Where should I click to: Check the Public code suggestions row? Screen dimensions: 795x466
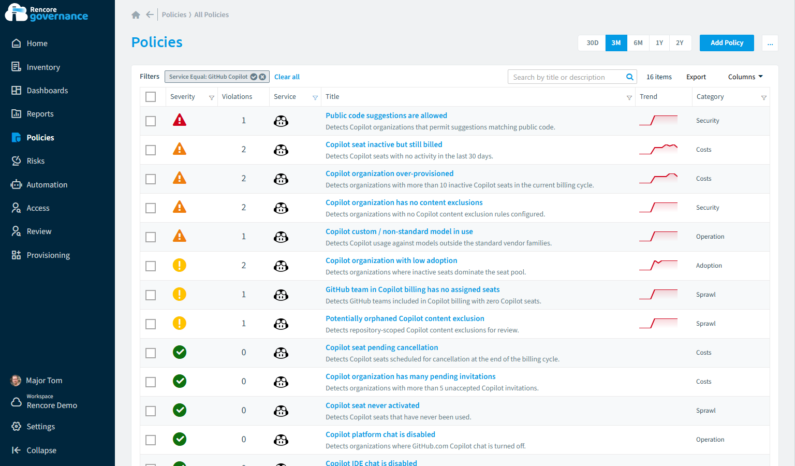pos(151,121)
